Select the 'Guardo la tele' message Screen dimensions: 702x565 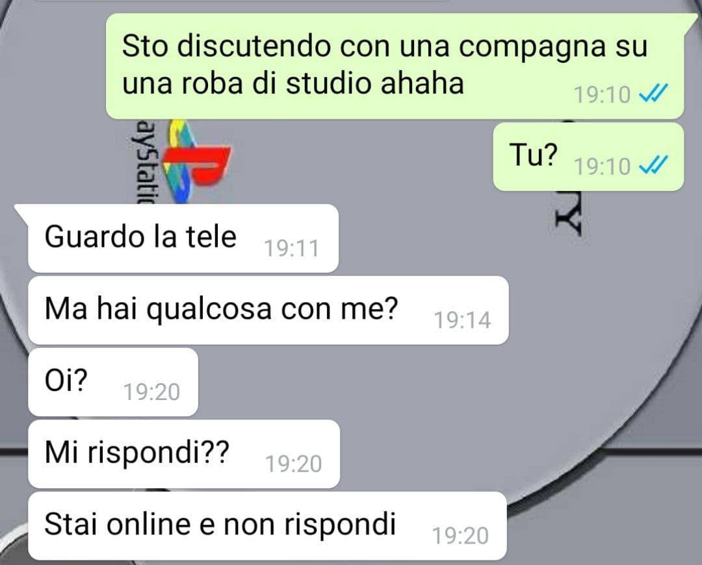(x=183, y=238)
